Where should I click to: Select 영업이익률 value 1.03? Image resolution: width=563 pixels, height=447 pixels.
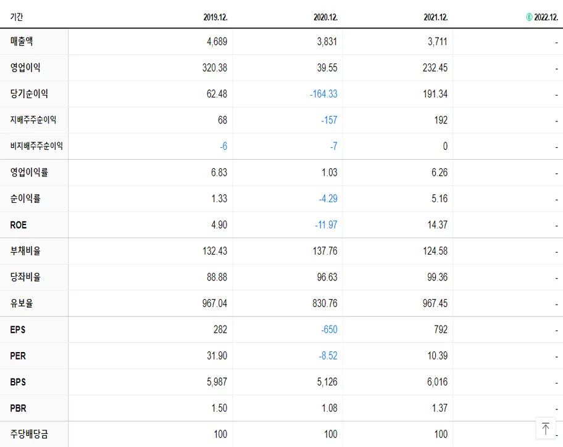point(330,173)
